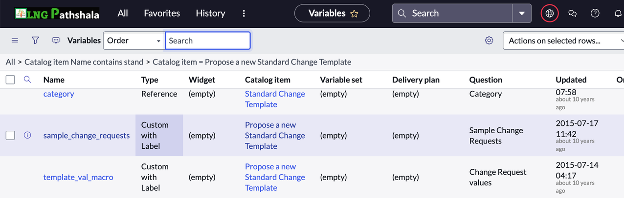Click the Catalog item Name contains stand breadcrumb

(84, 62)
